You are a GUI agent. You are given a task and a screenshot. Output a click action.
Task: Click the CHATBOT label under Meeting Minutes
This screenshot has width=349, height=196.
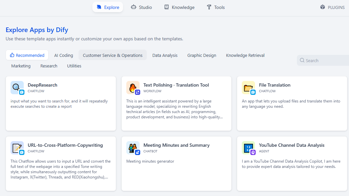150,151
